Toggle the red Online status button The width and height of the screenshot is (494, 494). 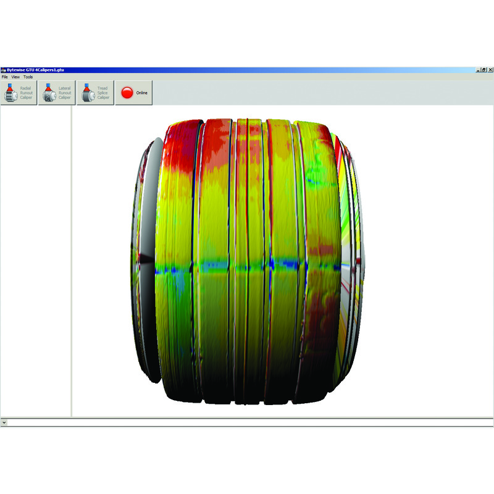[134, 93]
